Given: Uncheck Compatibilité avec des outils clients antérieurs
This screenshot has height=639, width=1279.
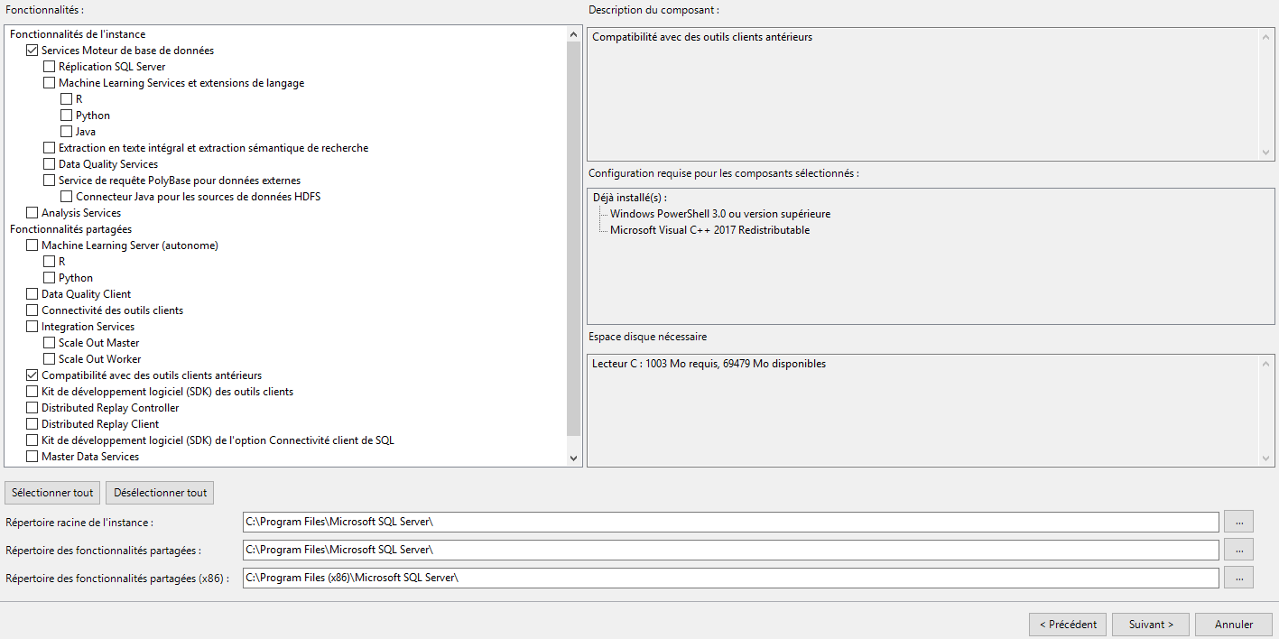Looking at the screenshot, I should 32,375.
